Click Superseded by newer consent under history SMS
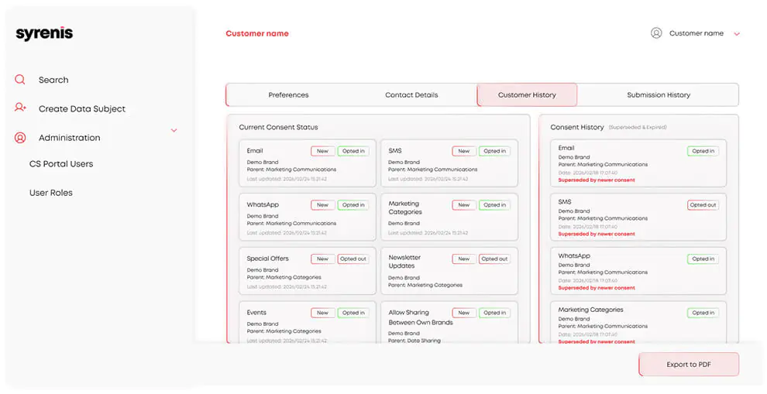Screen dimensions: 767x394 click(x=597, y=234)
